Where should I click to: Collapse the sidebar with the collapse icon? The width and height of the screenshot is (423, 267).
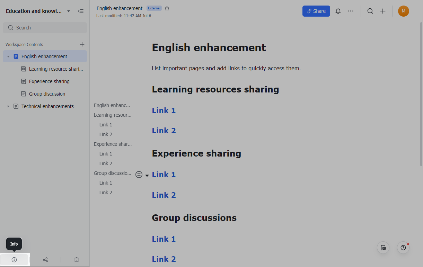81,11
